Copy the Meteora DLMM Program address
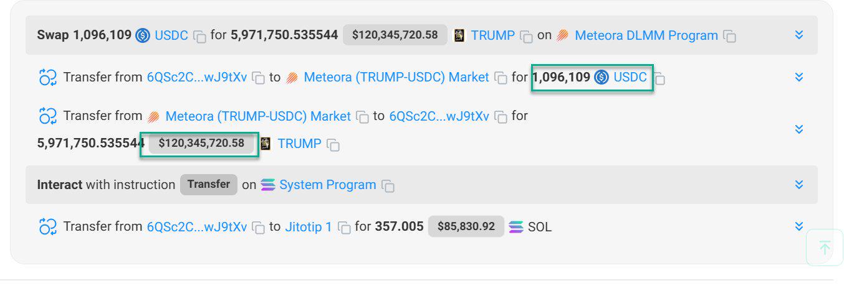Image resolution: width=844 pixels, height=296 pixels. pos(729,36)
